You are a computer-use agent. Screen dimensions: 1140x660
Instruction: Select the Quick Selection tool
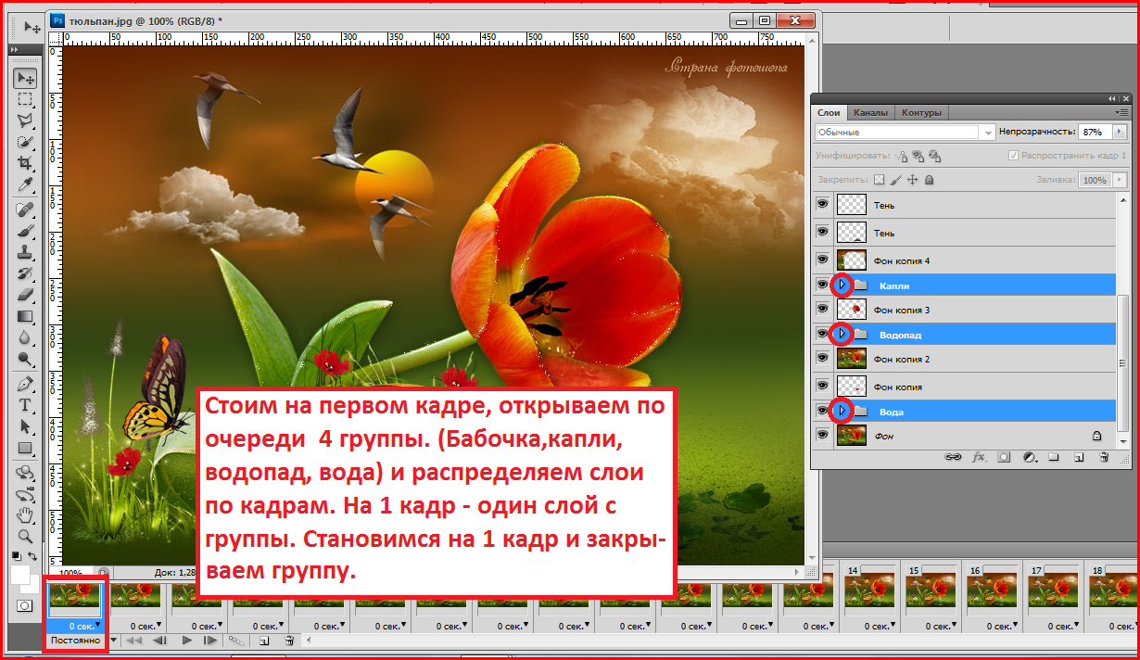point(25,142)
